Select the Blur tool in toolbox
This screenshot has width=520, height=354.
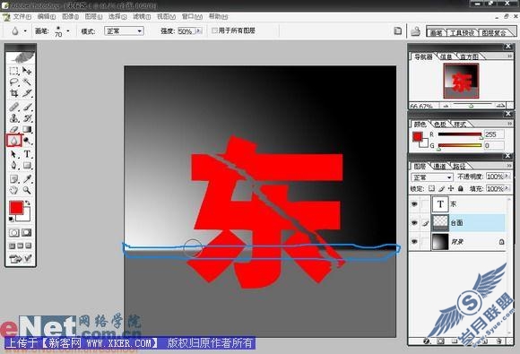[x=14, y=141]
